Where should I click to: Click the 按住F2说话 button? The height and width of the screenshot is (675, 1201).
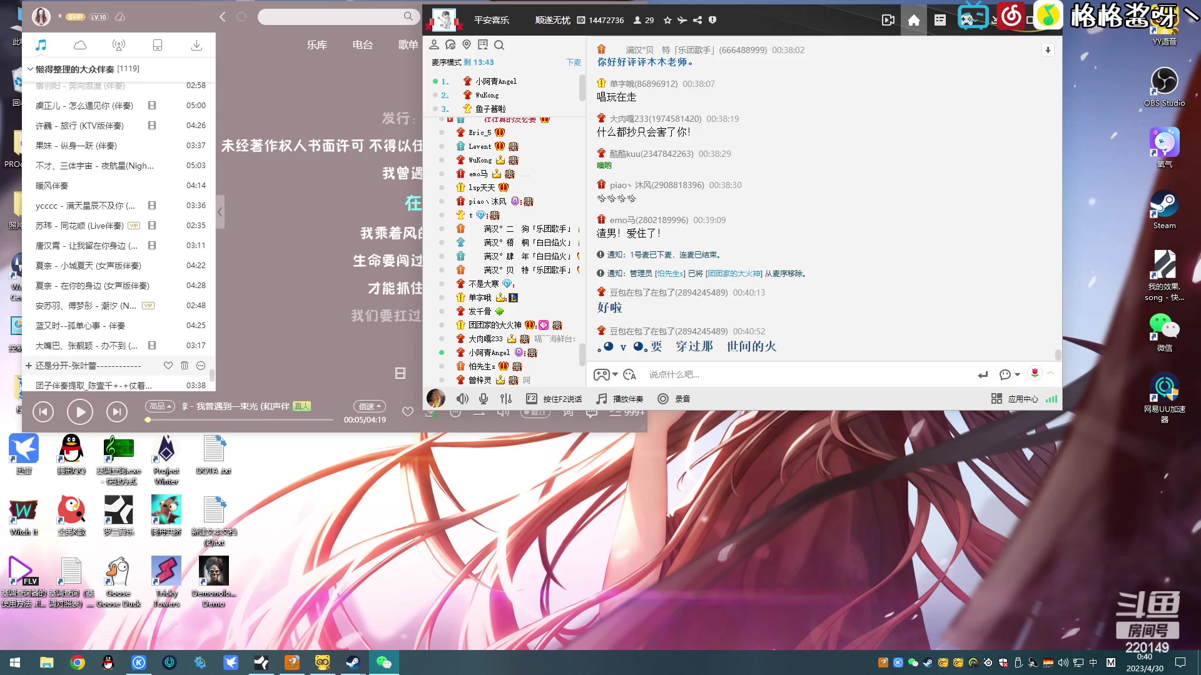554,399
